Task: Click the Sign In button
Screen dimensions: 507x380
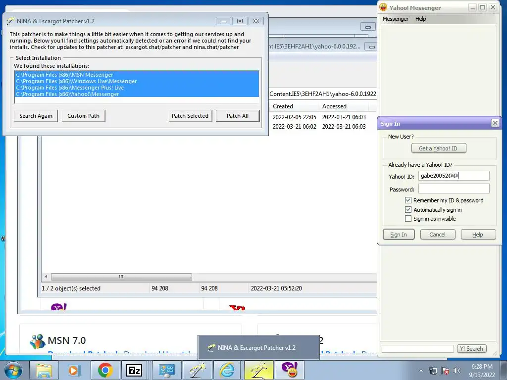Action: (x=399, y=235)
